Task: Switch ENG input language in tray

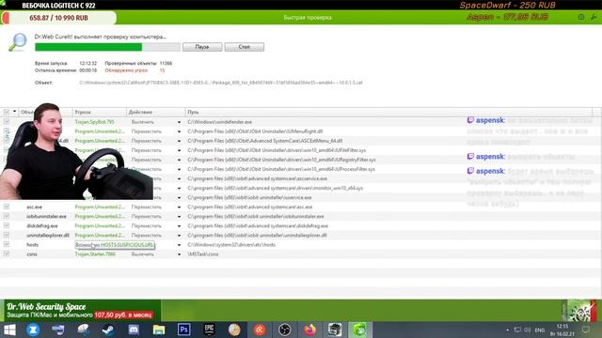Action: tap(539, 330)
